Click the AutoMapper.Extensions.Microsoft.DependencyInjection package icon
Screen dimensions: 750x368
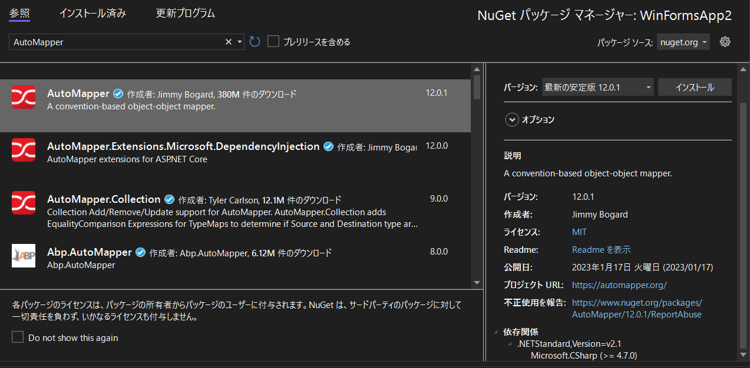[24, 150]
